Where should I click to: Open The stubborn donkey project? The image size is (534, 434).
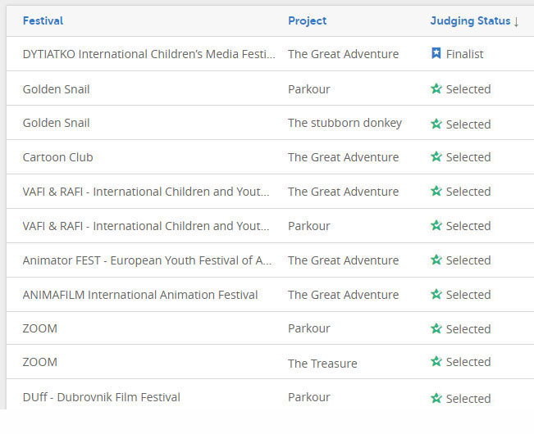point(345,123)
